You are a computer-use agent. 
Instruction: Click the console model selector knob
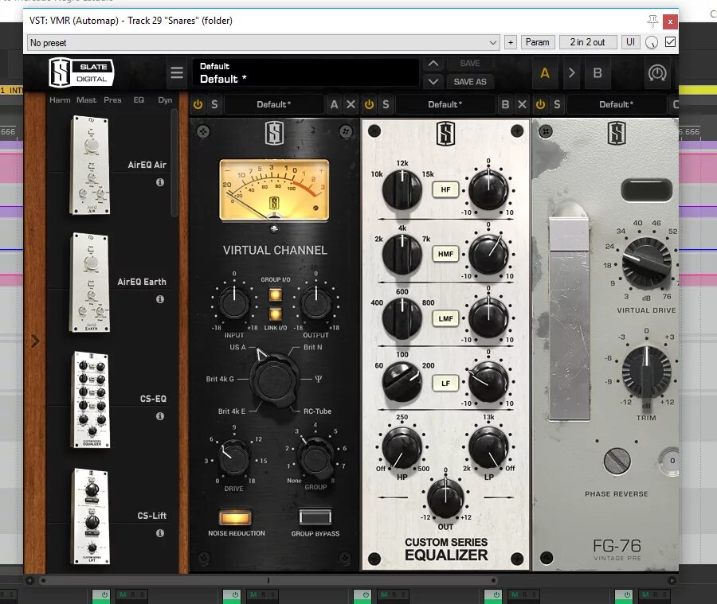(273, 380)
